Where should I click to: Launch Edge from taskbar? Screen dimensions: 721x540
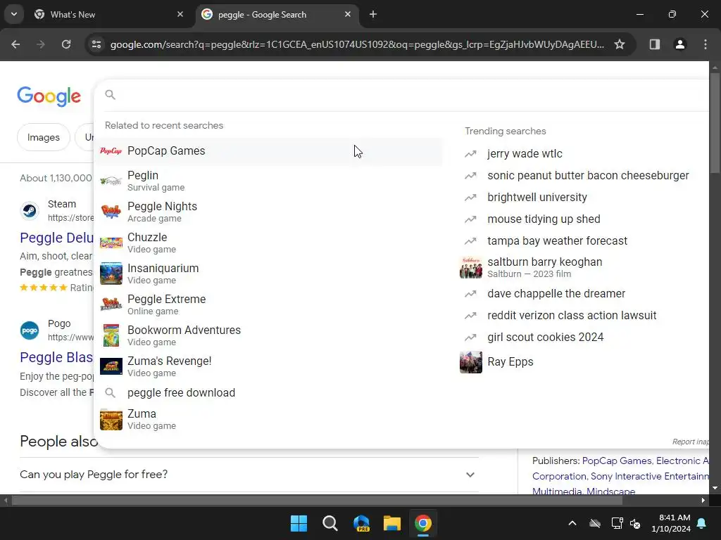coord(361,523)
